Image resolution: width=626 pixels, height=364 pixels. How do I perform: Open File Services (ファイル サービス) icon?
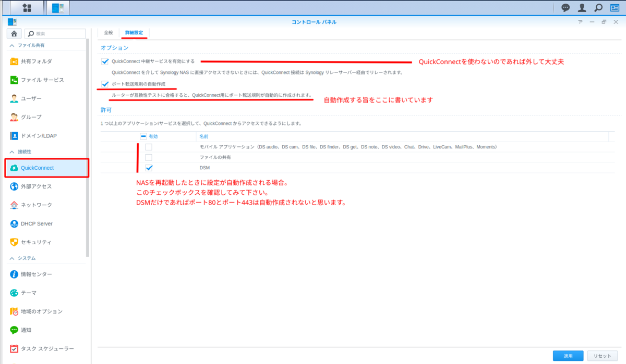(x=14, y=80)
